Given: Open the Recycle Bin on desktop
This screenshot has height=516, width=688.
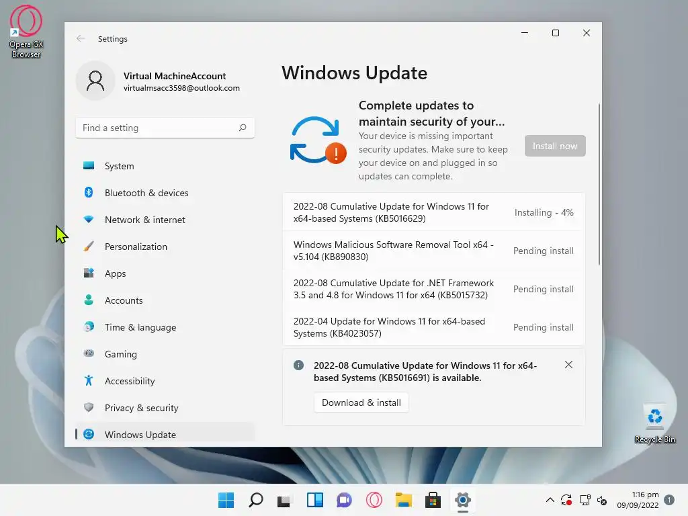Looking at the screenshot, I should (654, 424).
